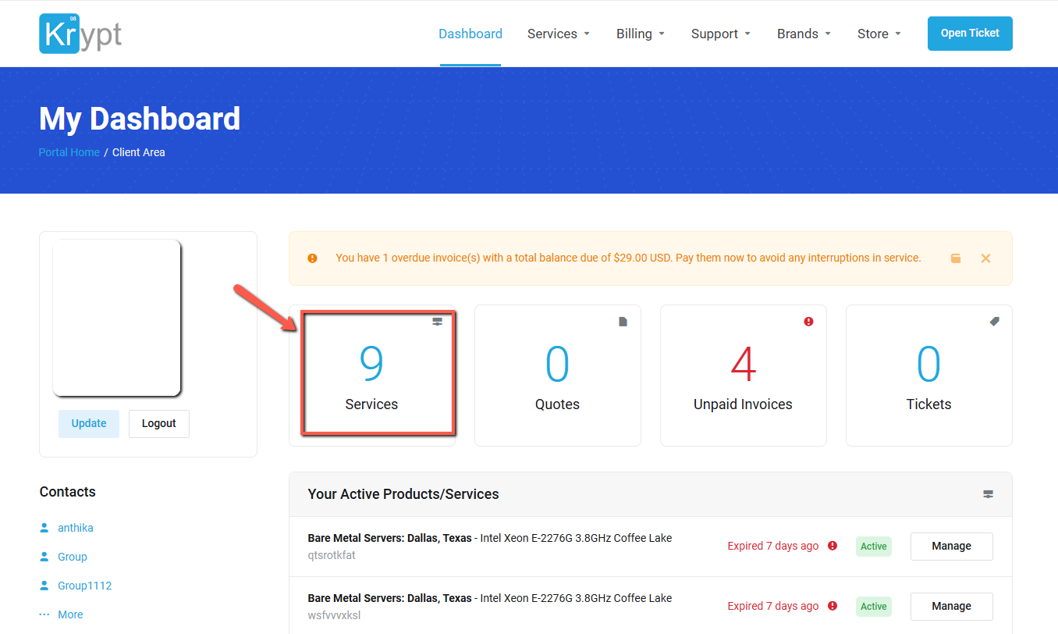
Task: Select the Dashboard navigation tab
Action: coord(470,34)
